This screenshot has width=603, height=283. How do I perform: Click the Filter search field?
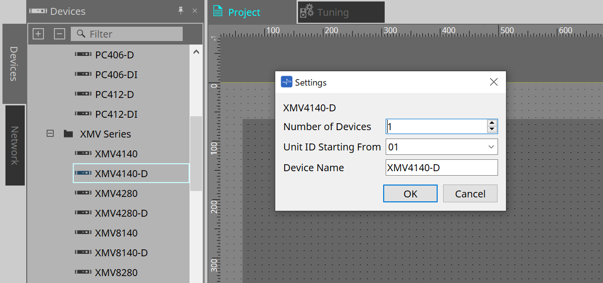[127, 34]
